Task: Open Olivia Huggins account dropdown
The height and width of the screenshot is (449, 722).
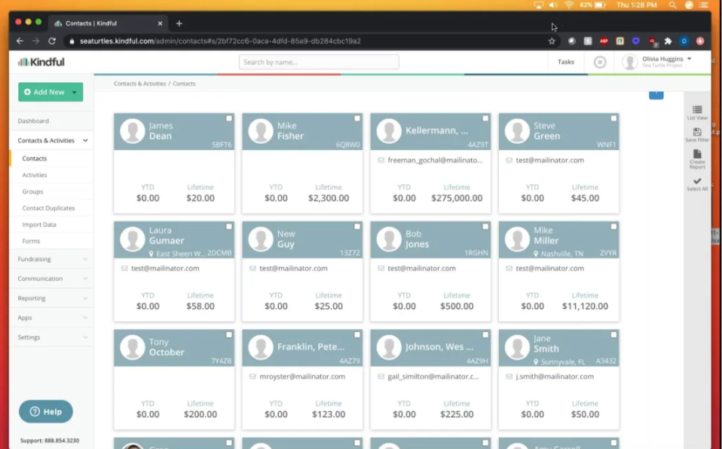Action: coord(690,59)
